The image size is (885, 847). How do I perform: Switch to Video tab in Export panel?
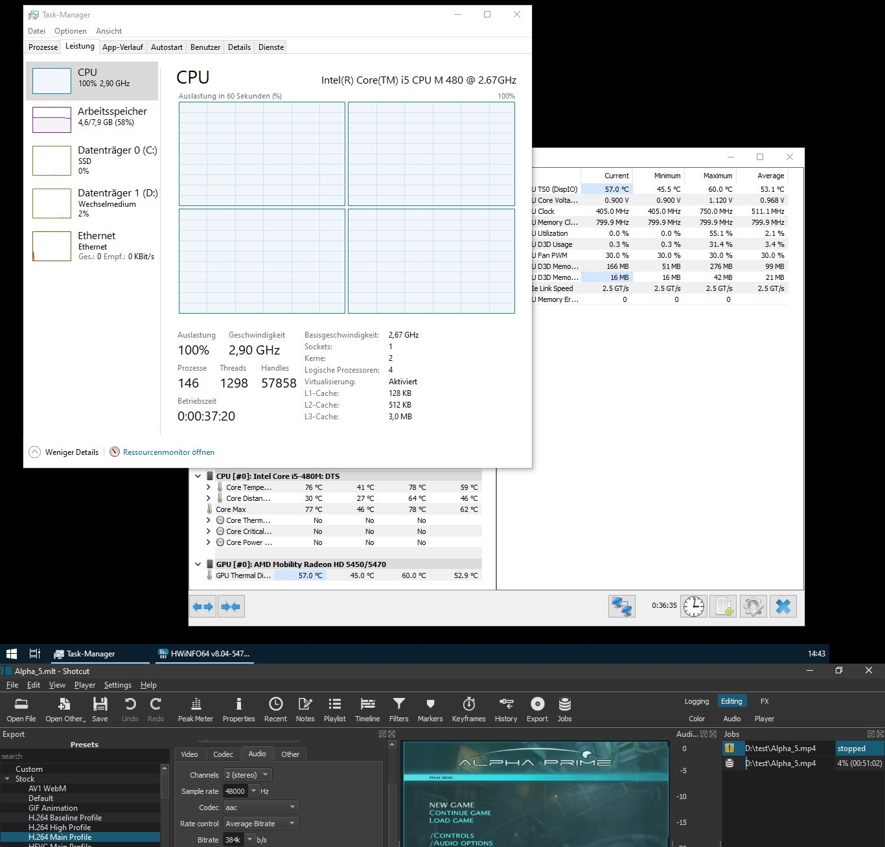(189, 754)
